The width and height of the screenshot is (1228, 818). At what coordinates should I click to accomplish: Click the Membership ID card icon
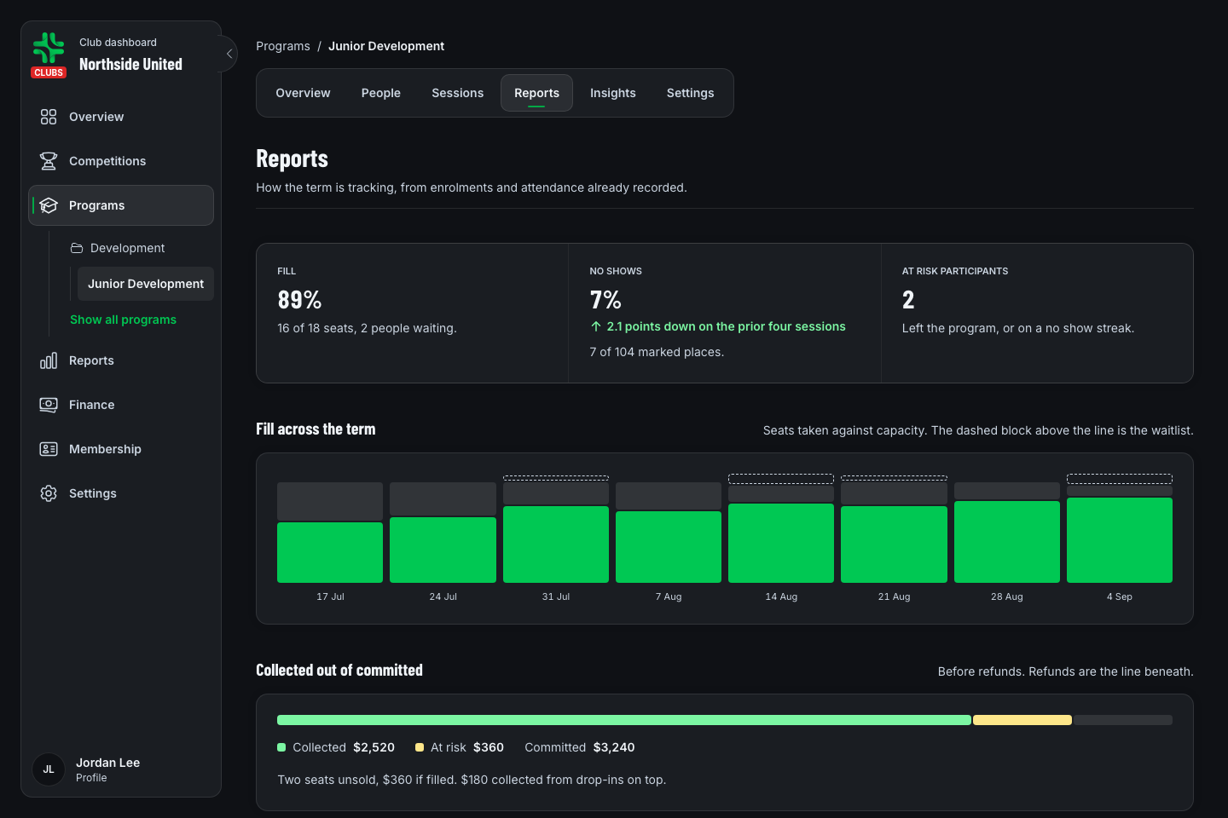point(49,449)
